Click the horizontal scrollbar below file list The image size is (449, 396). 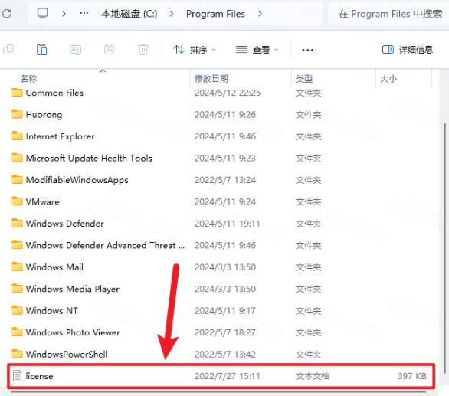pyautogui.click(x=219, y=391)
